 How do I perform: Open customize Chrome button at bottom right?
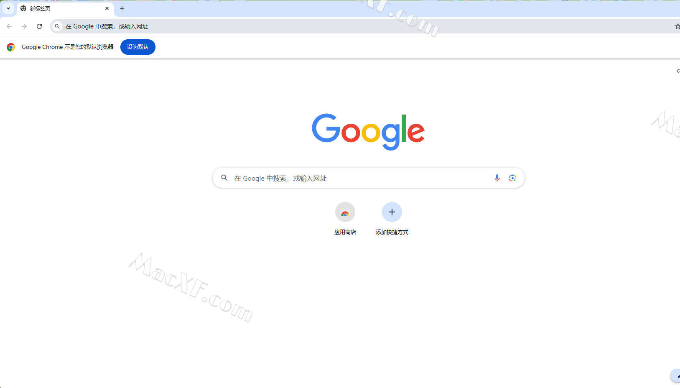click(675, 376)
